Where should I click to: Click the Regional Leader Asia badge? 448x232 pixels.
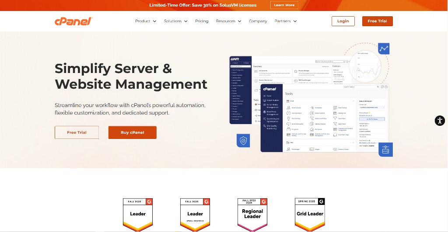pyautogui.click(x=252, y=215)
